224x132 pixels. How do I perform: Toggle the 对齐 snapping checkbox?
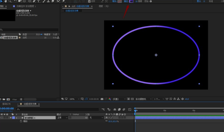[x=89, y=1]
